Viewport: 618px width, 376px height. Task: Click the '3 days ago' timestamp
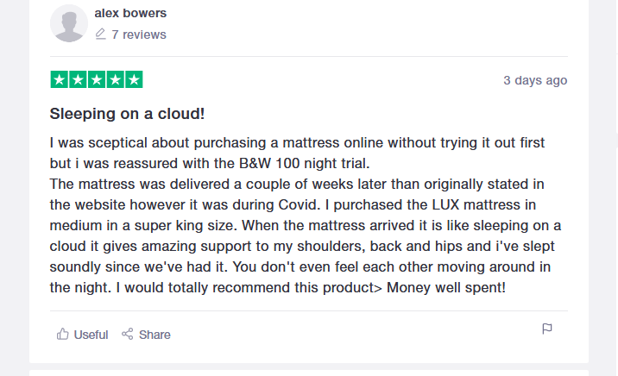point(535,80)
